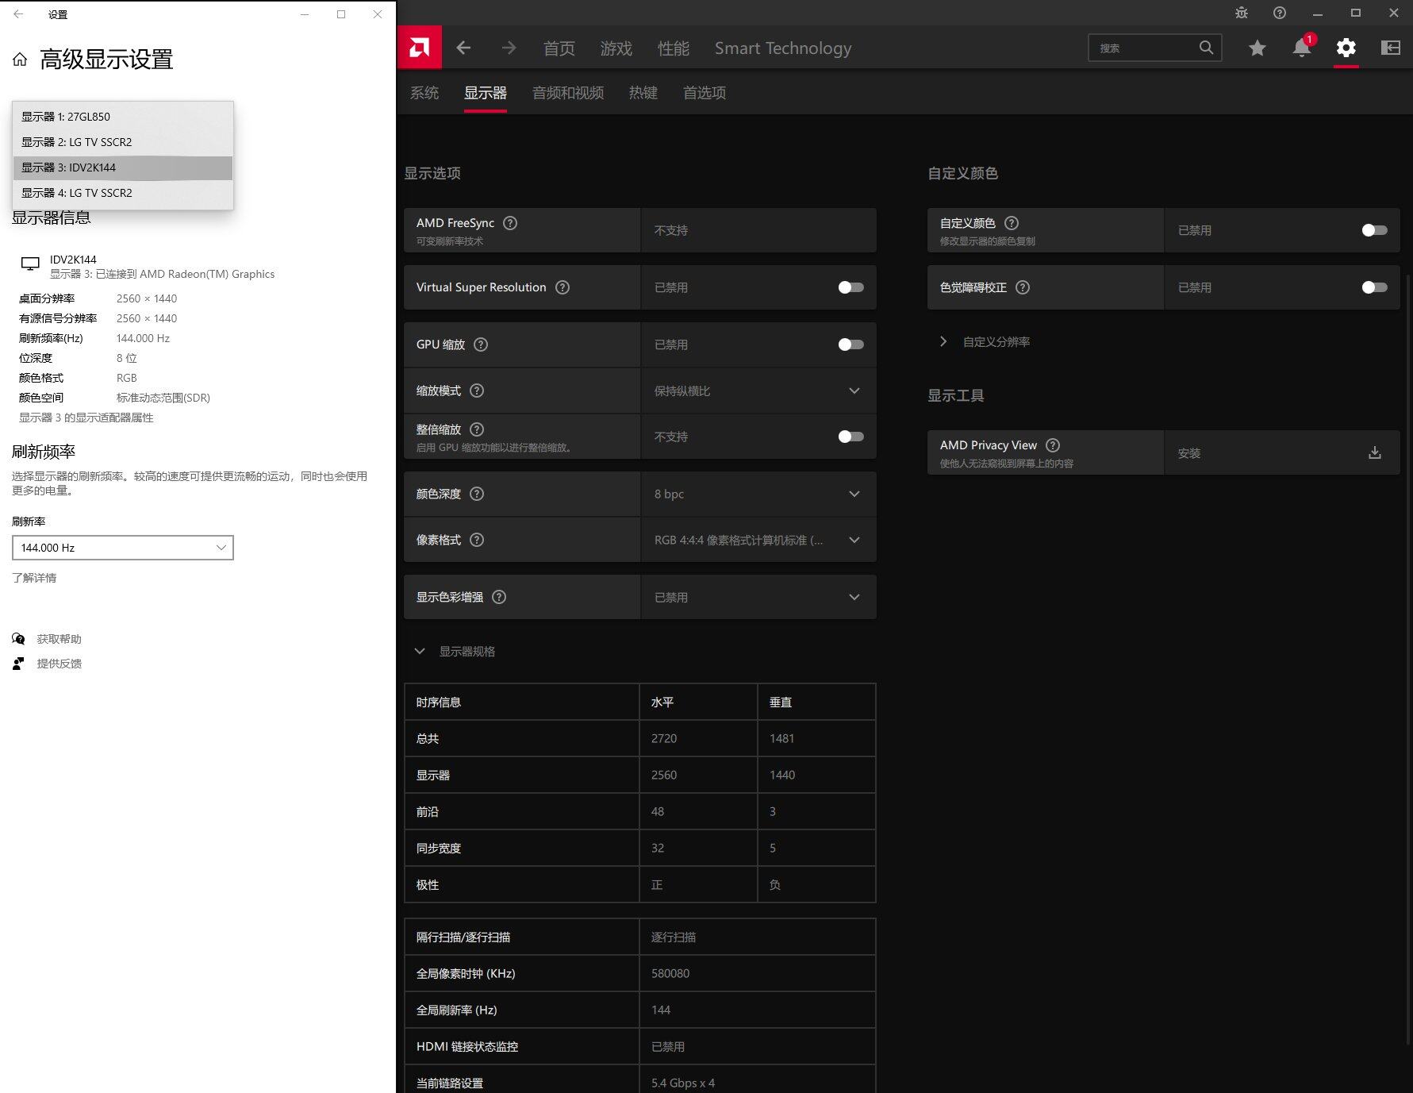1413x1093 pixels.
Task: Click the search magnifier icon
Action: (x=1206, y=48)
